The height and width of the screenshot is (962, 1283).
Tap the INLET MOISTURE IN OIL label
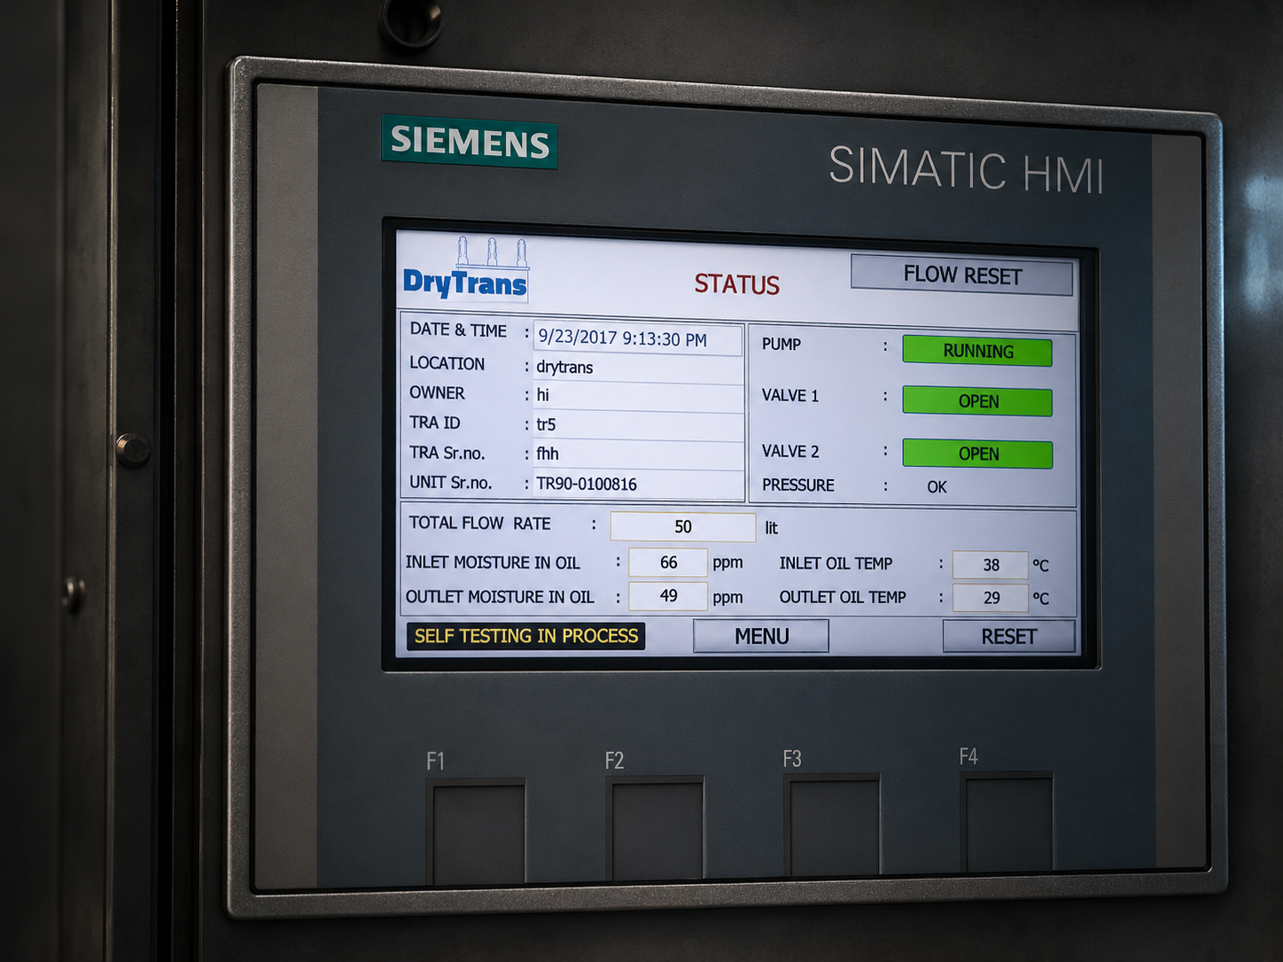coord(493,562)
